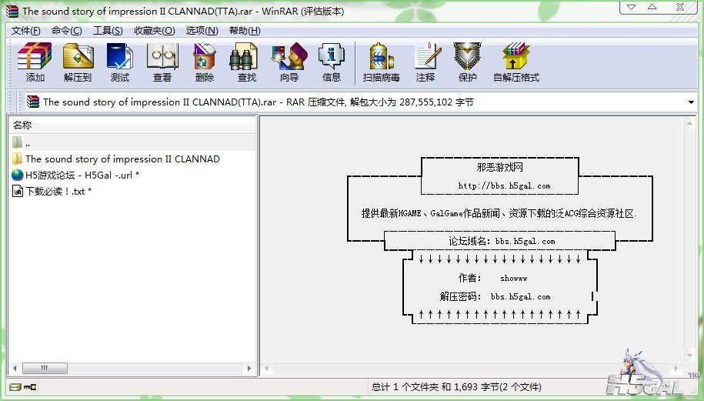The height and width of the screenshot is (401, 704).
Task: Click the 名称 column header
Action: [x=23, y=125]
